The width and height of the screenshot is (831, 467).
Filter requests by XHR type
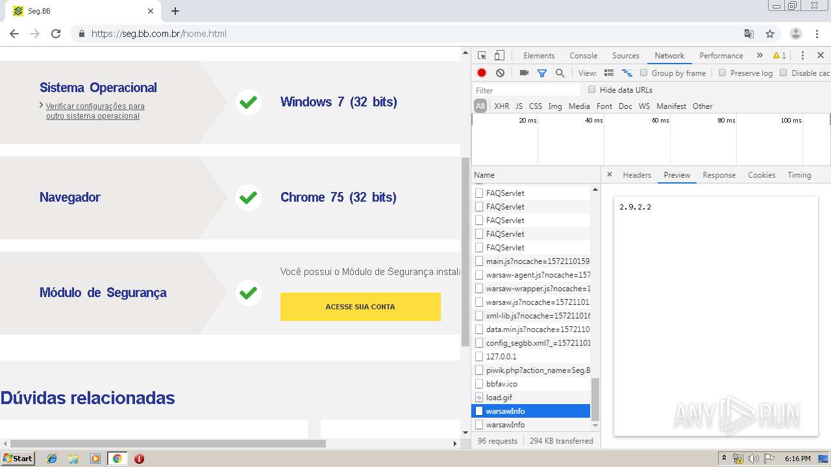tap(502, 106)
